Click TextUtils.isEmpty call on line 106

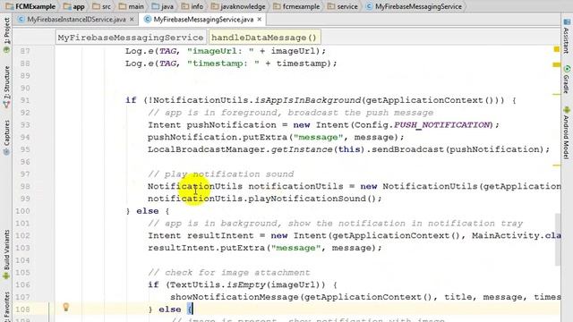pos(218,284)
